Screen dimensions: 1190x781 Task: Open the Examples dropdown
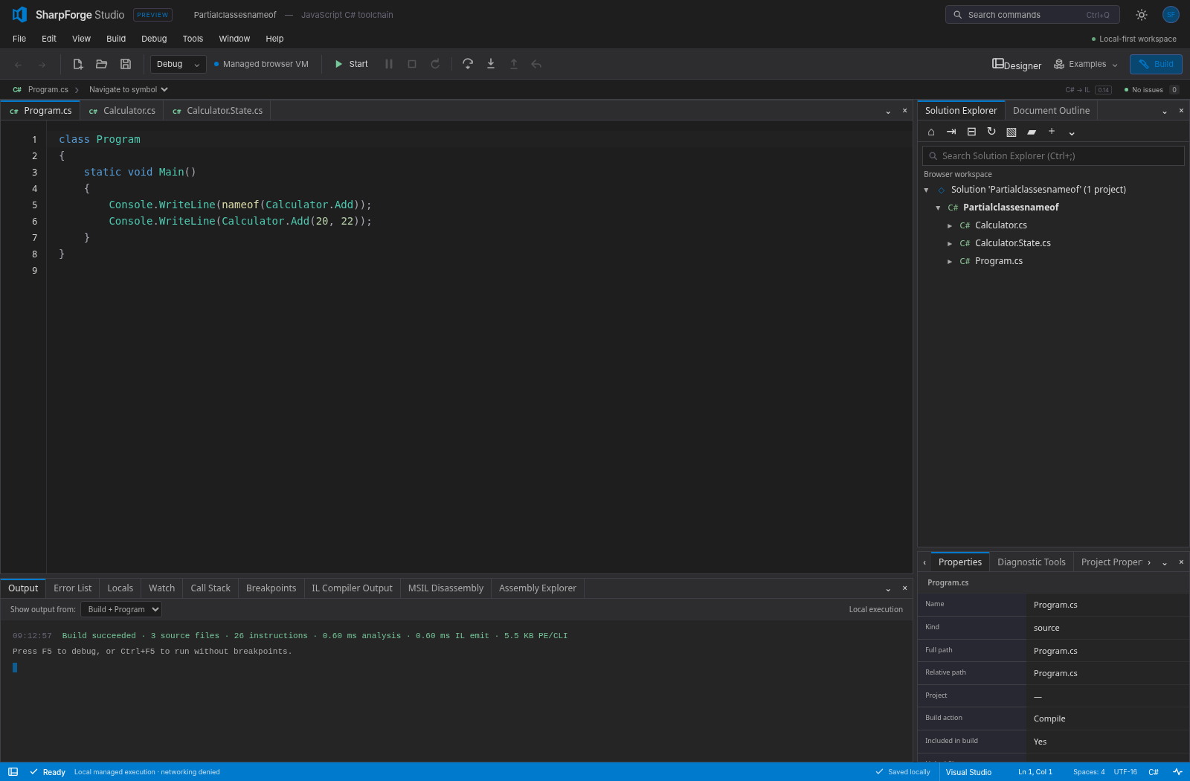click(x=1086, y=64)
